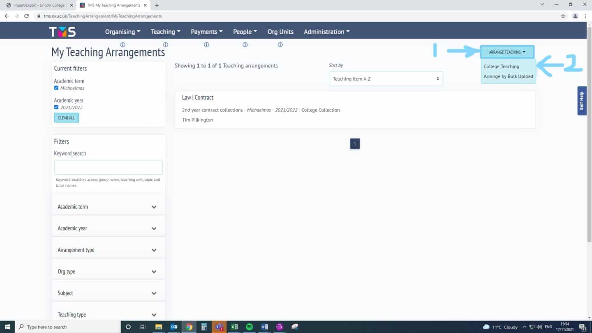Open Excel from the taskbar
This screenshot has height=333, width=592.
(234, 327)
